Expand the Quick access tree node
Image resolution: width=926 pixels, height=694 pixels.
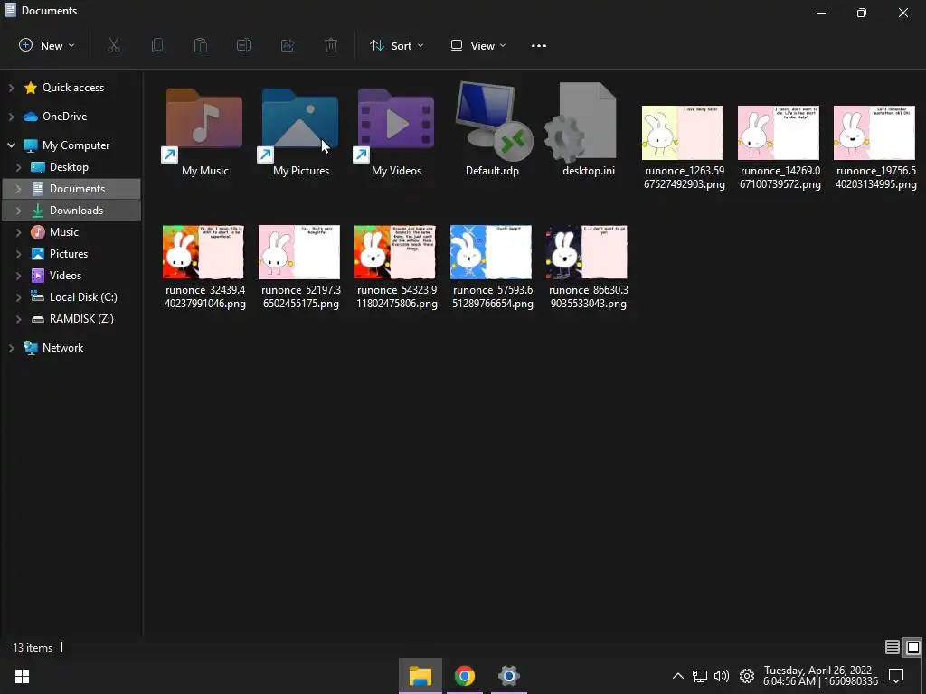(11, 88)
